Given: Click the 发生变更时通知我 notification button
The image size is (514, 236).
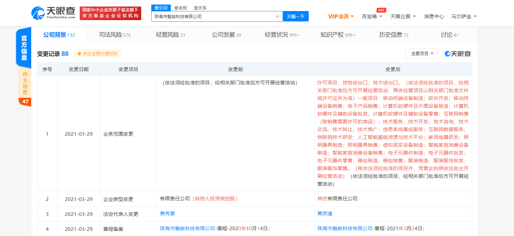Looking at the screenshot, I should pyautogui.click(x=97, y=54).
